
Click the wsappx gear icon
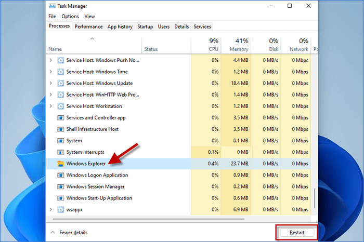[x=61, y=210]
